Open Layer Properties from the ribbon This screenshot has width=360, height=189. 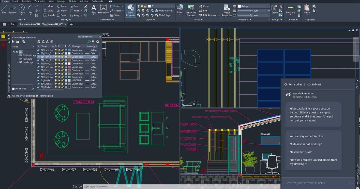tap(130, 10)
